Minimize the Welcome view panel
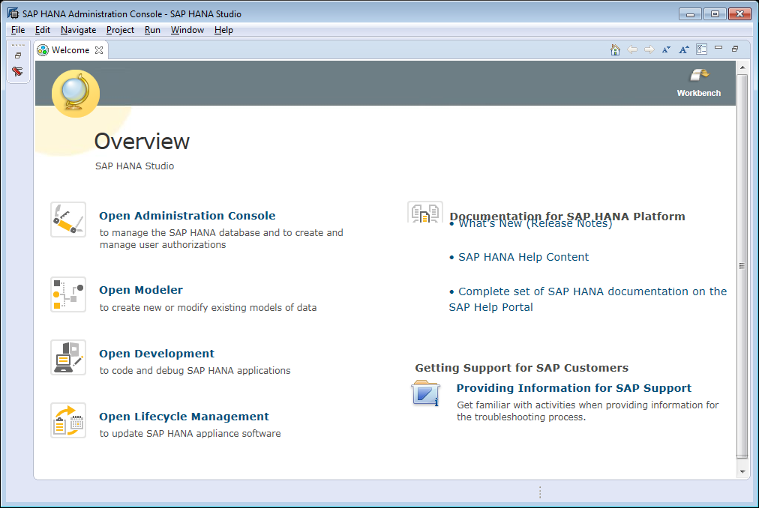The image size is (759, 508). pyautogui.click(x=718, y=48)
